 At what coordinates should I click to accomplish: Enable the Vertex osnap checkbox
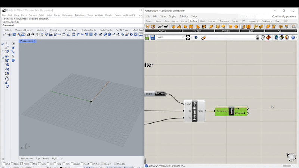(91, 164)
